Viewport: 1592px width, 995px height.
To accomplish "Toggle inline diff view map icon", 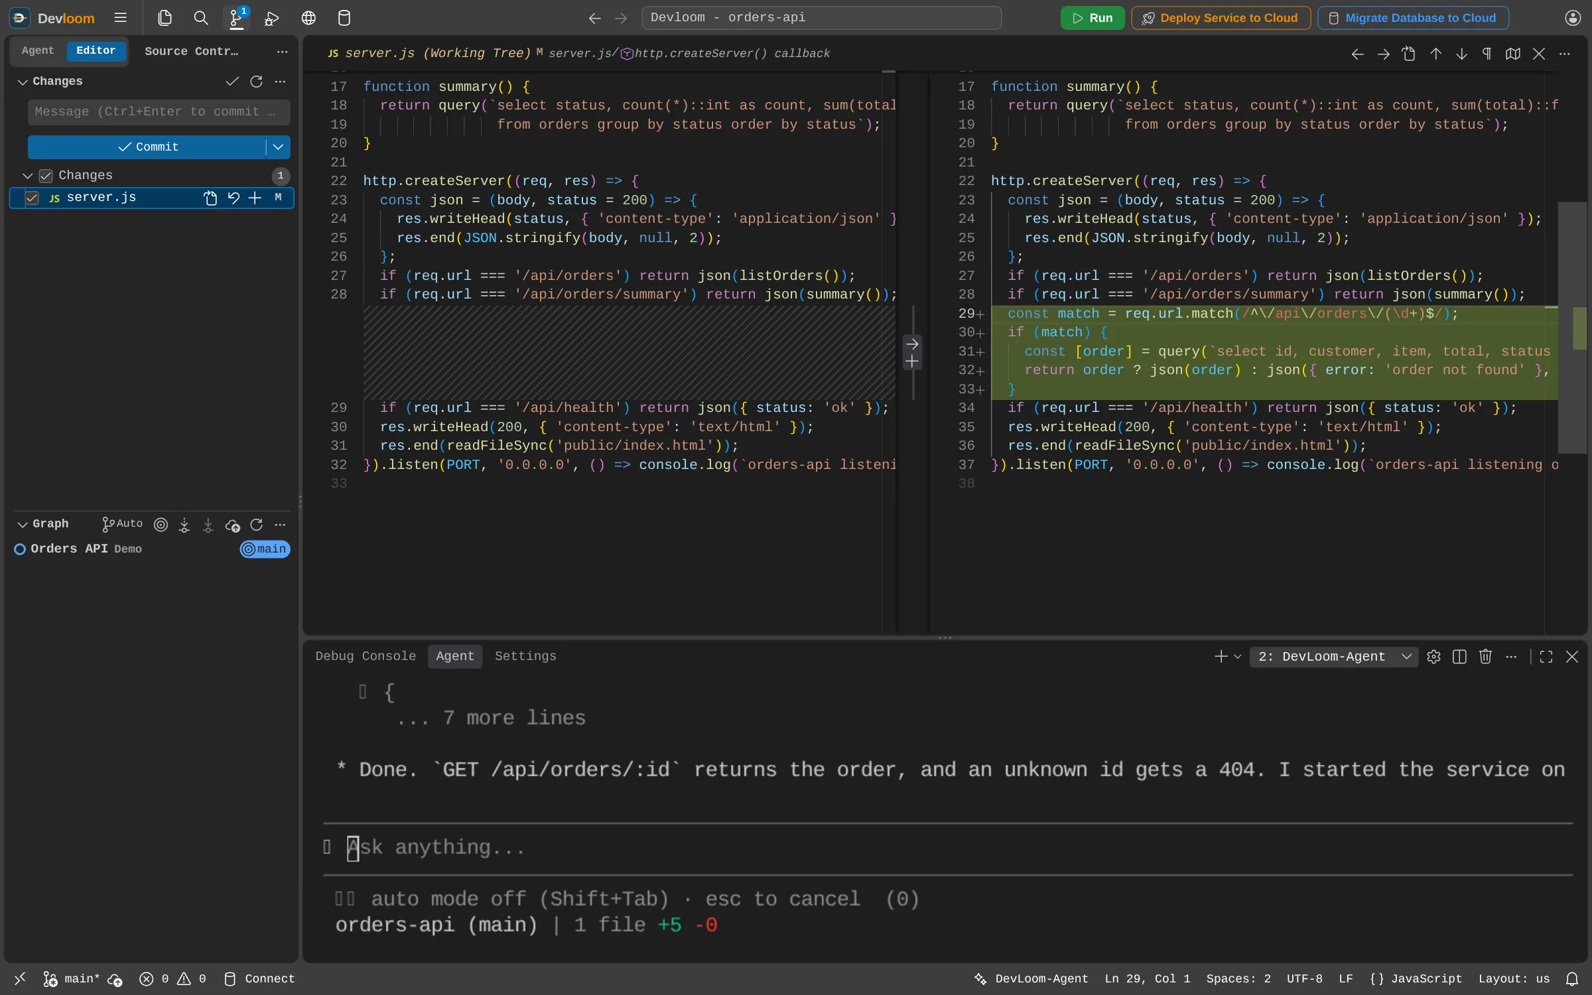I will pos(1513,54).
